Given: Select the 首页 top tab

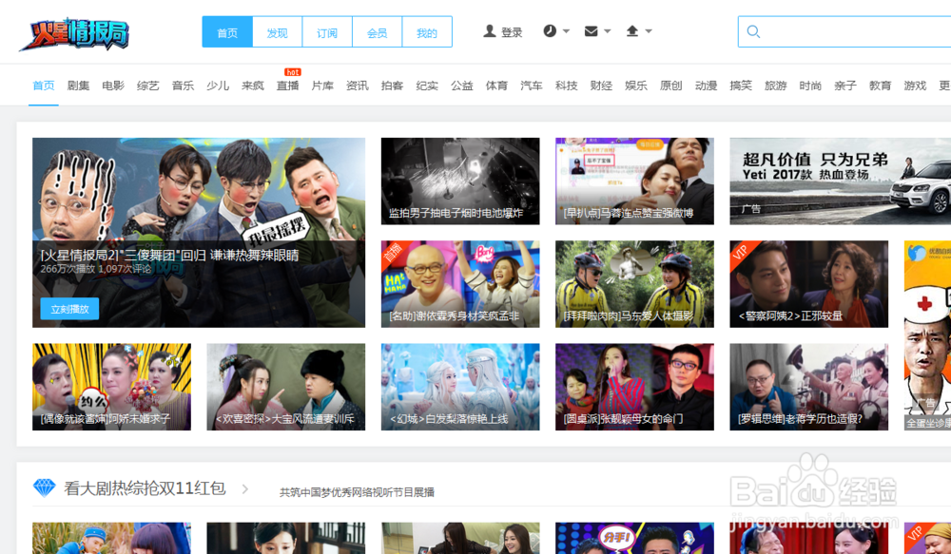Looking at the screenshot, I should point(227,32).
